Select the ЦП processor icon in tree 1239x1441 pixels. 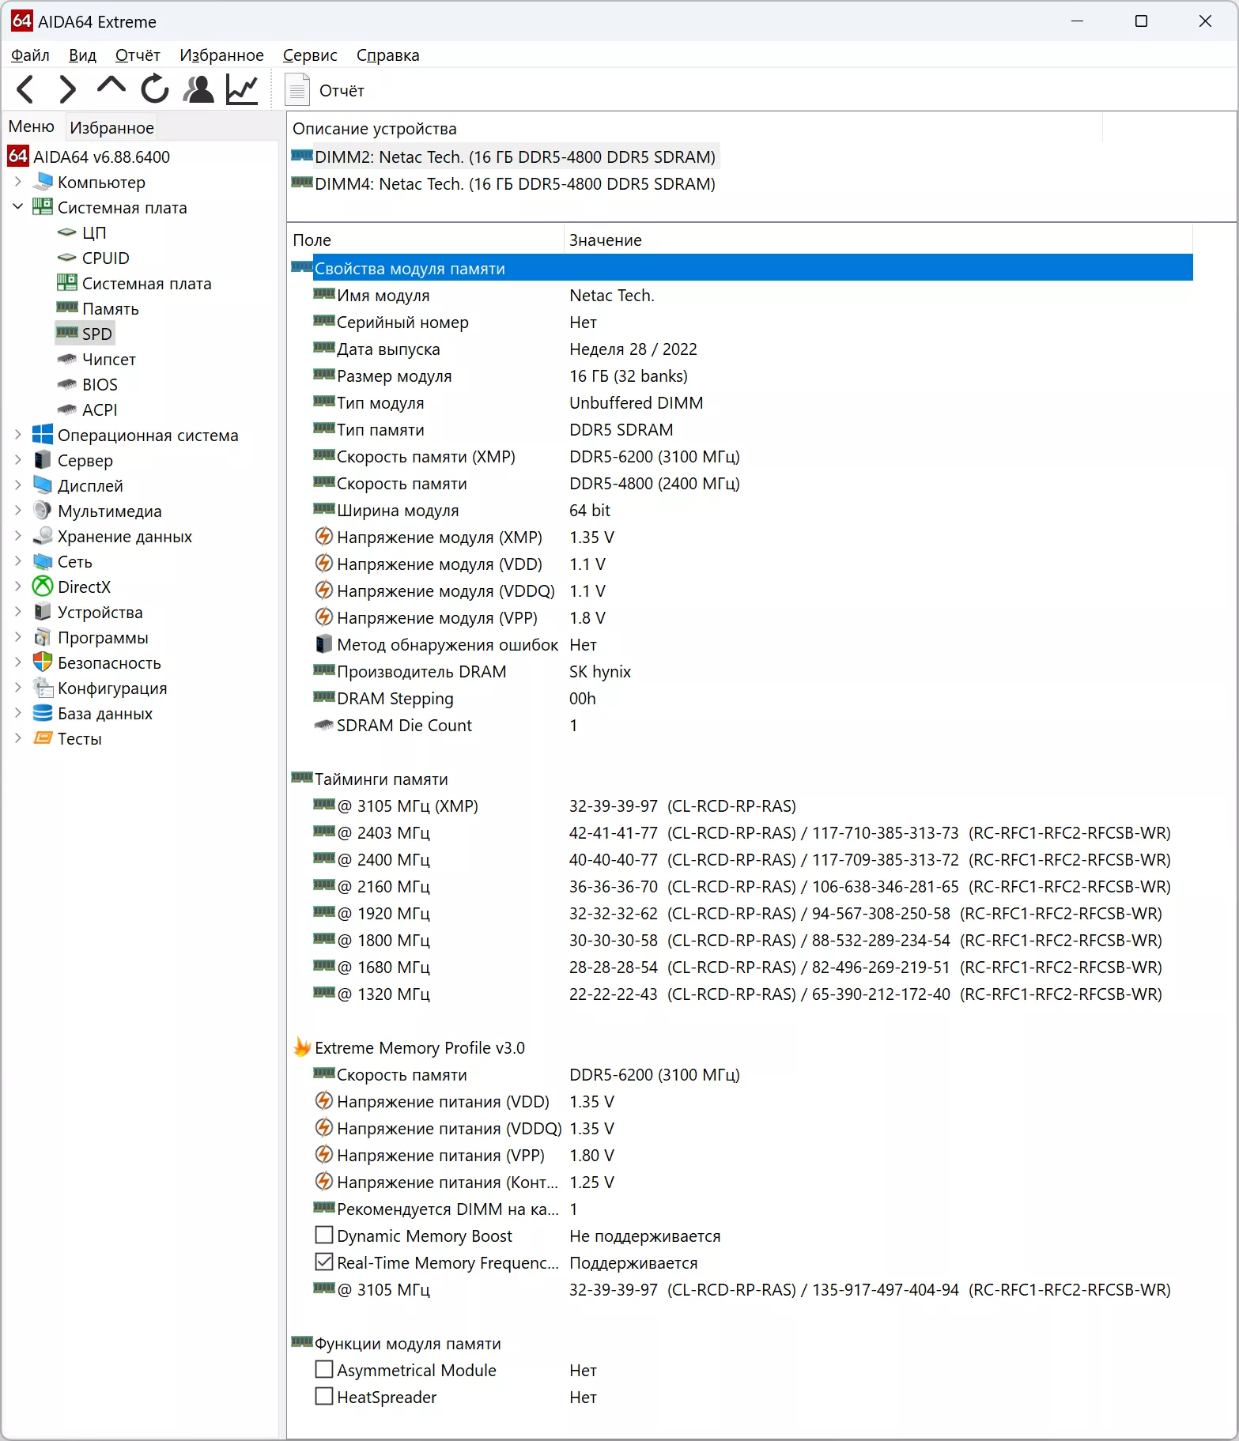pyautogui.click(x=67, y=232)
